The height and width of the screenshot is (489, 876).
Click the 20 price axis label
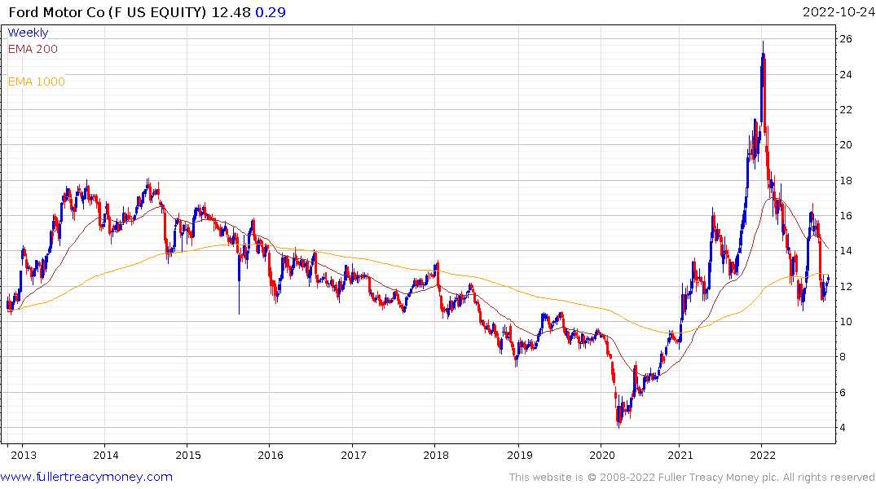[x=846, y=145]
